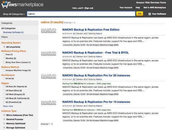Open NAKIVO Pro for 10 instances

tap(96, 102)
